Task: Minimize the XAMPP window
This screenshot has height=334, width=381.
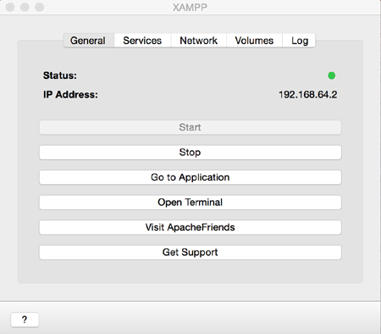Action: [25, 7]
